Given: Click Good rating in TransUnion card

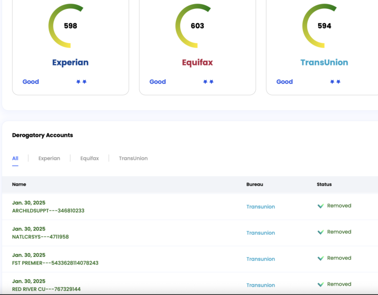Looking at the screenshot, I should pos(285,82).
